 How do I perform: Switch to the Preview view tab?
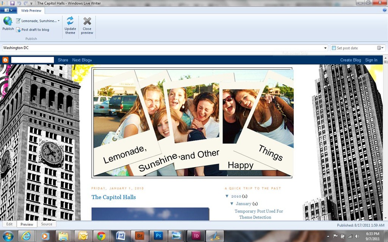27,224
